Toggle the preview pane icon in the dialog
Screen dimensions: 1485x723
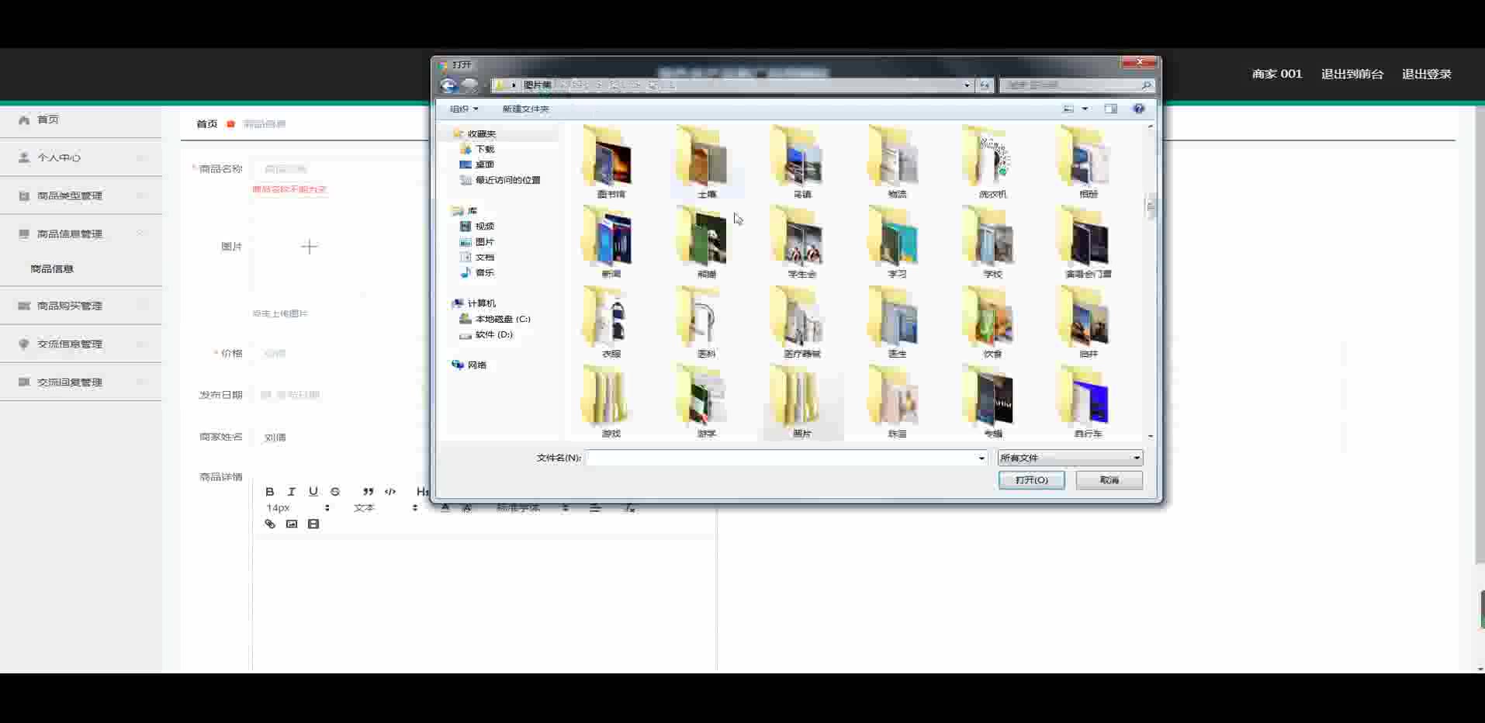pyautogui.click(x=1111, y=109)
